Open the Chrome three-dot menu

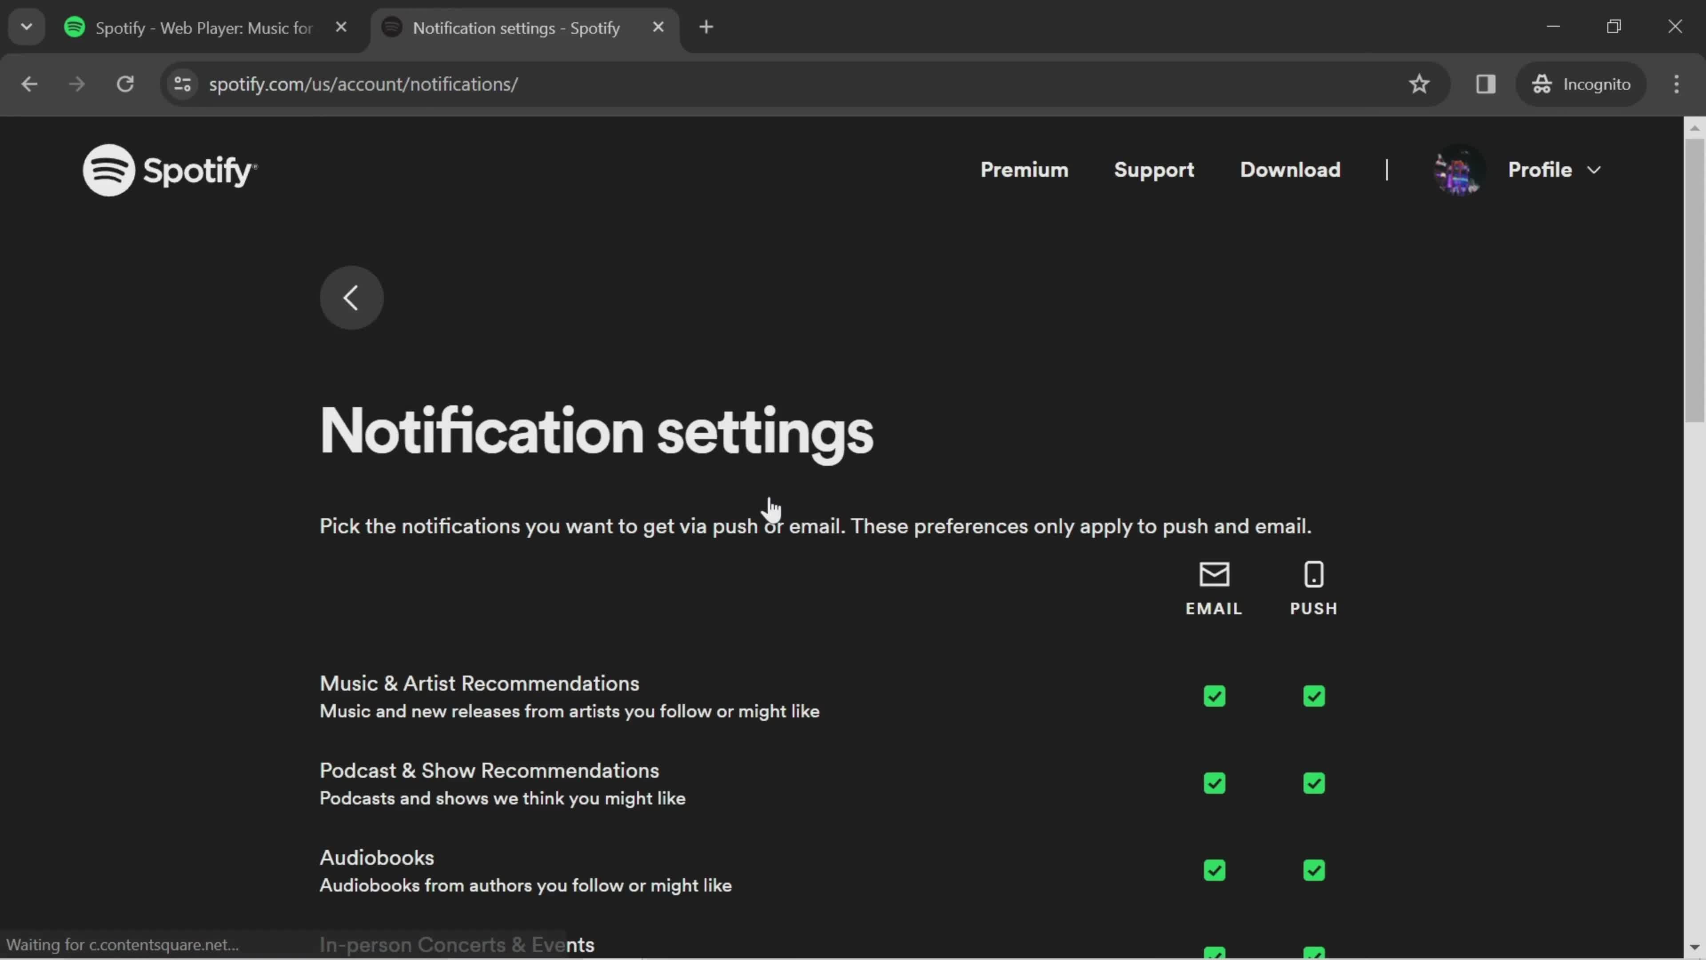tap(1676, 84)
